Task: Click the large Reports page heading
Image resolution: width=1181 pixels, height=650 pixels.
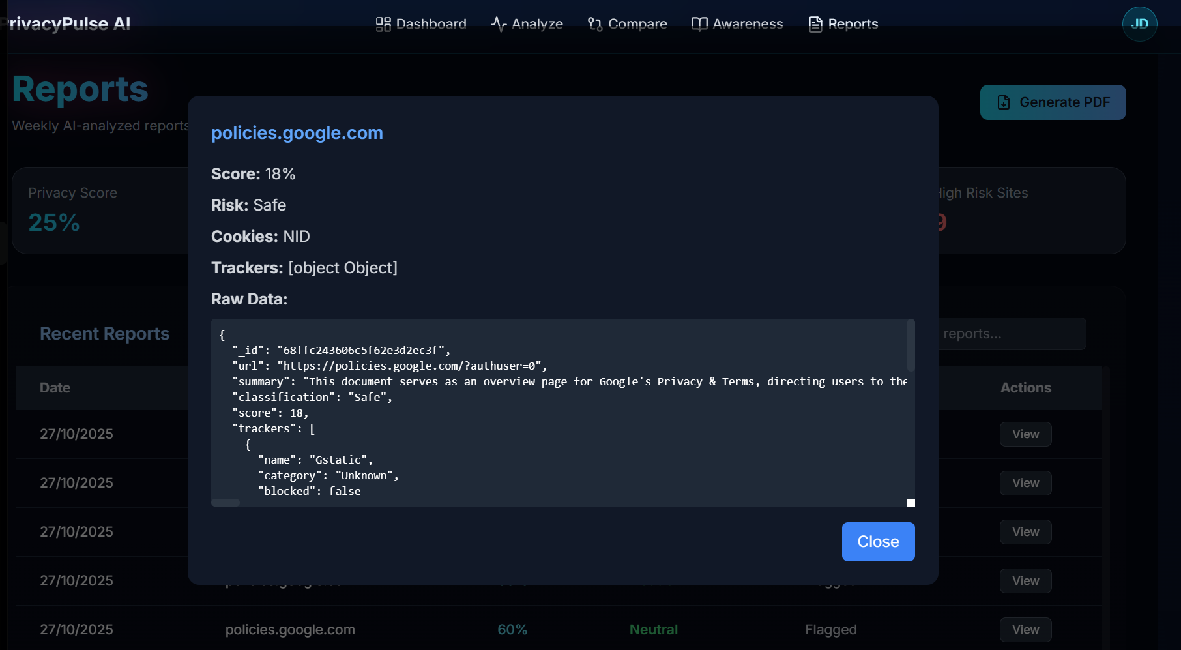Action: (80, 89)
